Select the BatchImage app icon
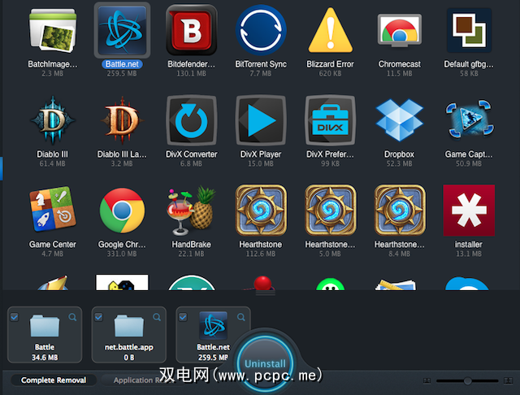This screenshot has width=520, height=395. pyautogui.click(x=52, y=31)
